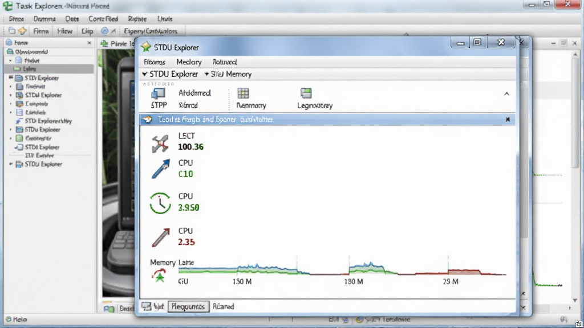Click the crossed-arrows icon beside 100.36
This screenshot has height=328, width=584.
pyautogui.click(x=160, y=143)
